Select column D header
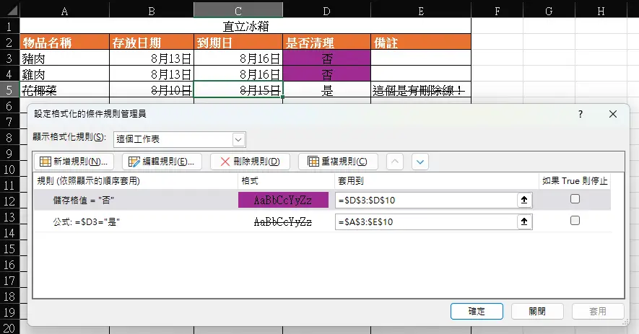This screenshot has width=639, height=334. click(x=326, y=11)
